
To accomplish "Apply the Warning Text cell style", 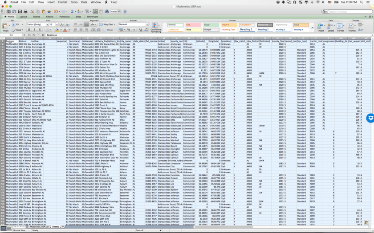I will (229, 29).
